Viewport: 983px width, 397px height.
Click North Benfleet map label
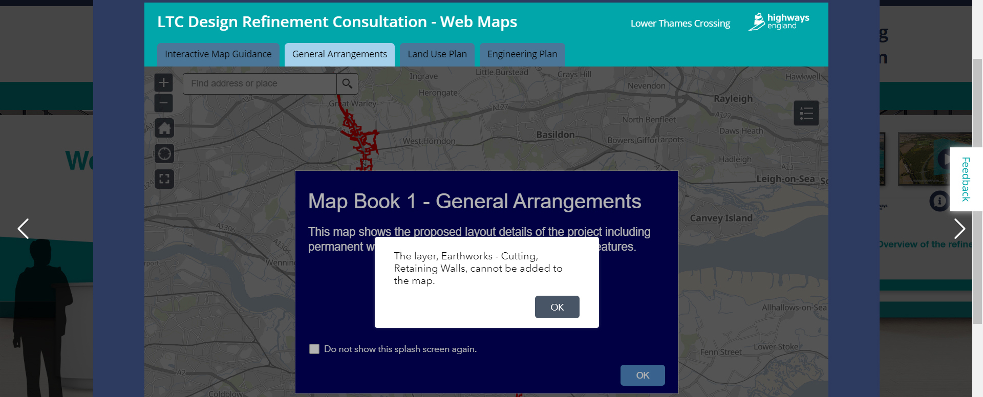pyautogui.click(x=649, y=120)
